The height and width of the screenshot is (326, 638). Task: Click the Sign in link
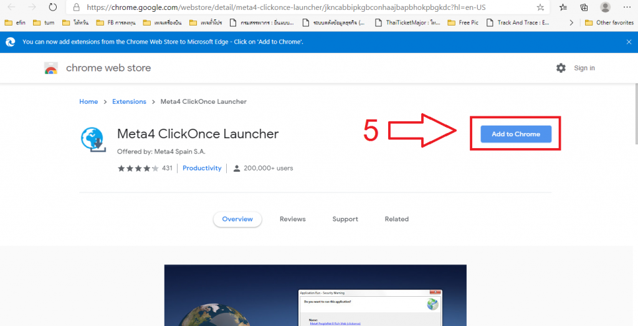[x=584, y=68]
